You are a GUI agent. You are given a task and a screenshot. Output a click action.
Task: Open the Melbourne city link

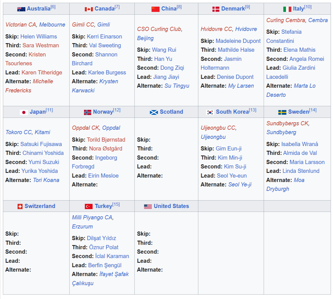[52, 25]
